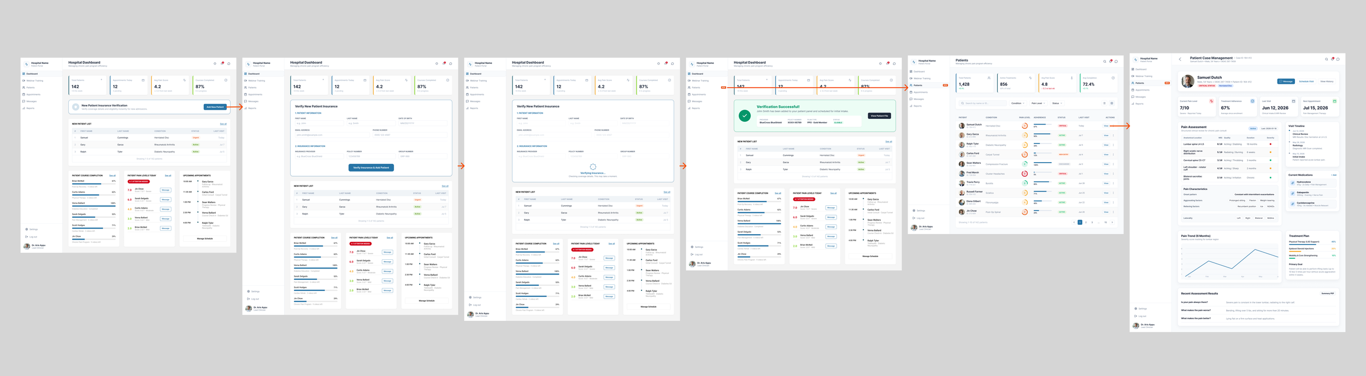The image size is (1366, 376).
Task: Click page 2 in the Patients table pagination
Action: click(1086, 222)
